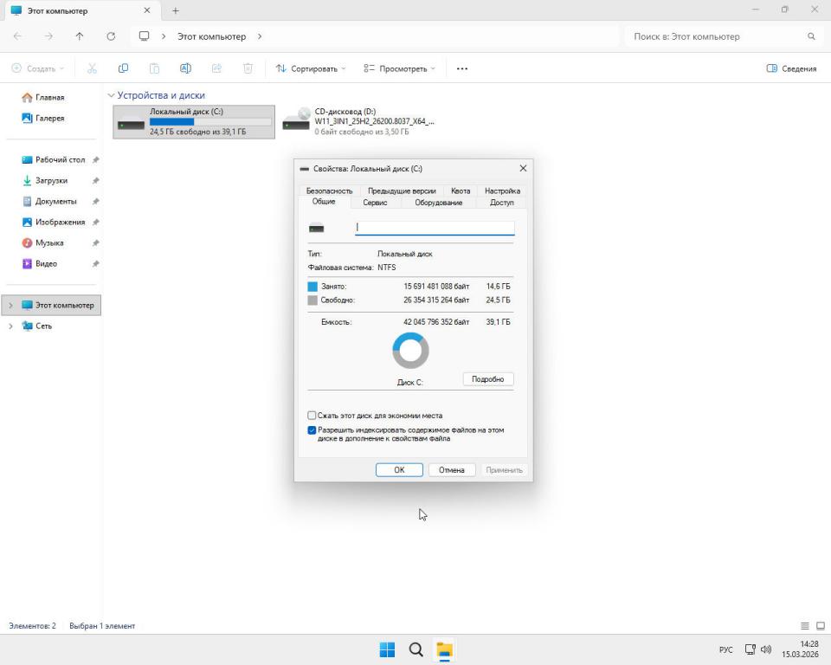The image size is (831, 665).
Task: Click the Rename icon in toolbar
Action: (185, 68)
